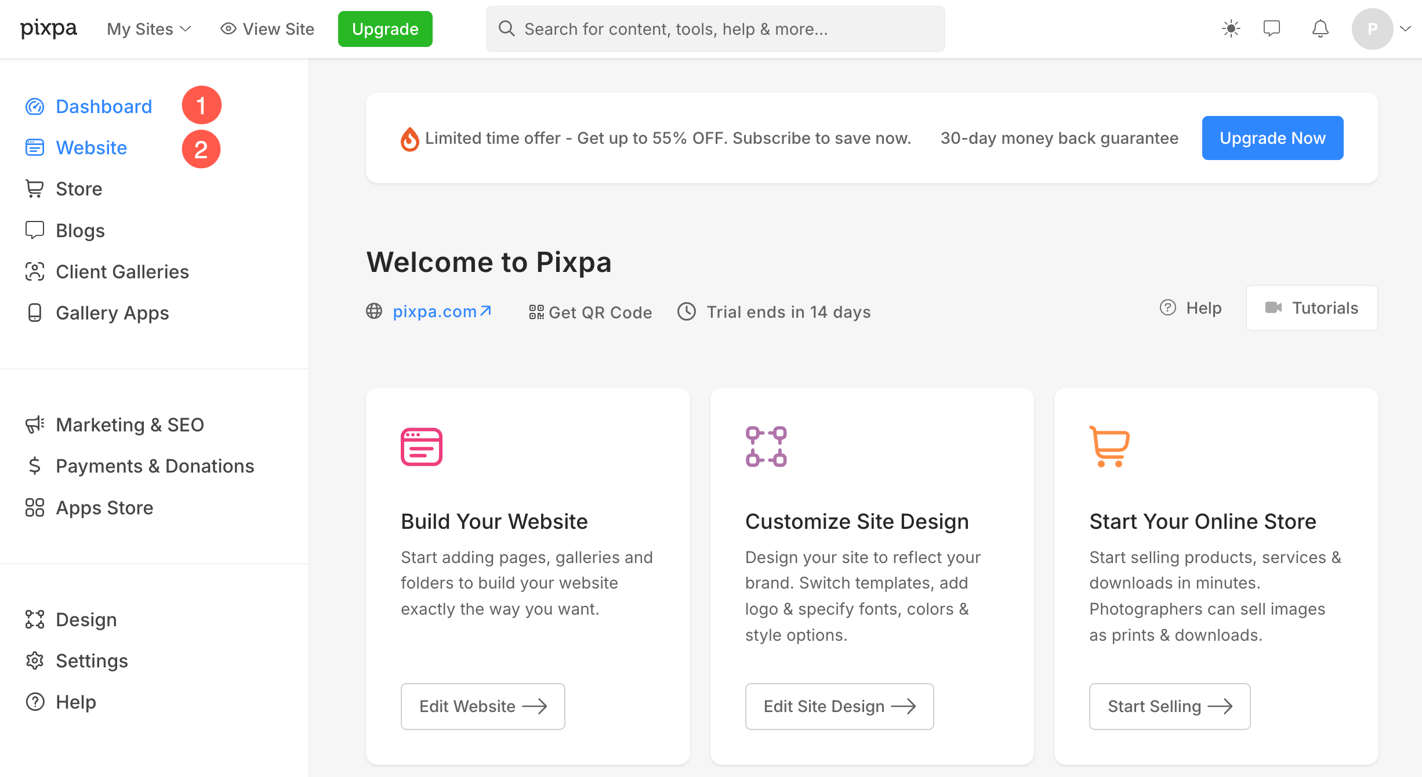The image size is (1422, 777).
Task: Click the Gallery Apps phone icon
Action: [35, 313]
